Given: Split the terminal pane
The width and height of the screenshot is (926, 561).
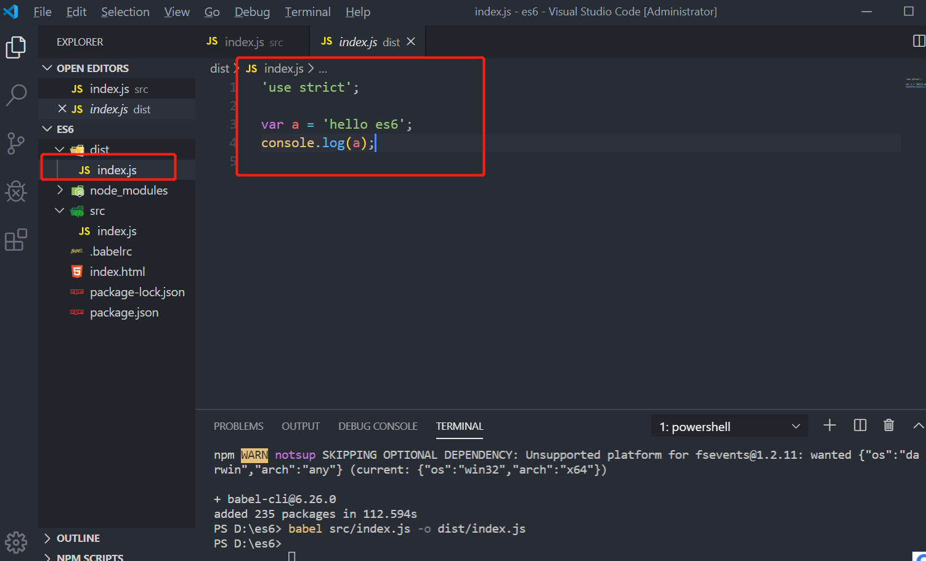Looking at the screenshot, I should pyautogui.click(x=860, y=426).
